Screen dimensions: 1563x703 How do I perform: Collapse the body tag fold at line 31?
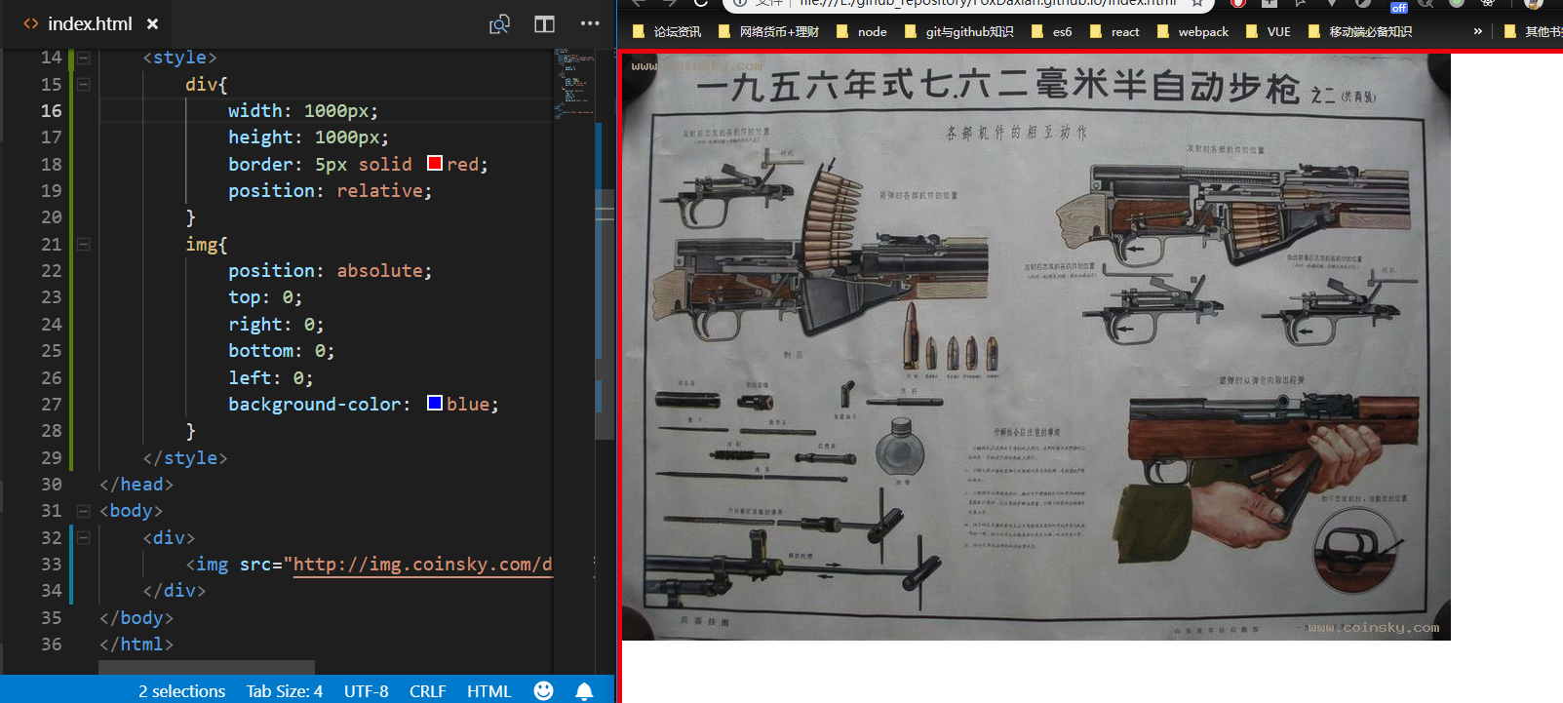[83, 511]
